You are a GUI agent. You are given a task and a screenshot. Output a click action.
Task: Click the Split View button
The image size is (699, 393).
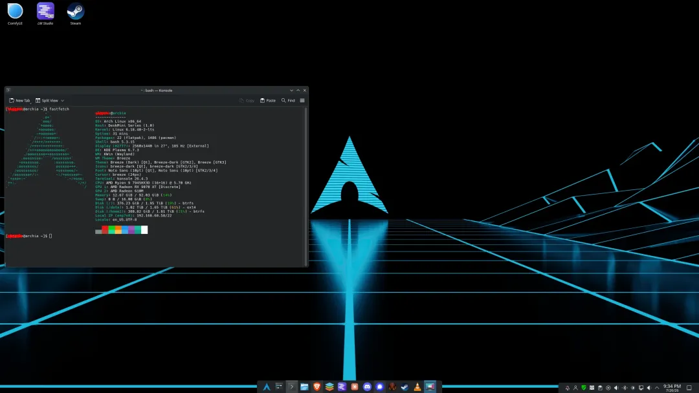[x=47, y=101]
